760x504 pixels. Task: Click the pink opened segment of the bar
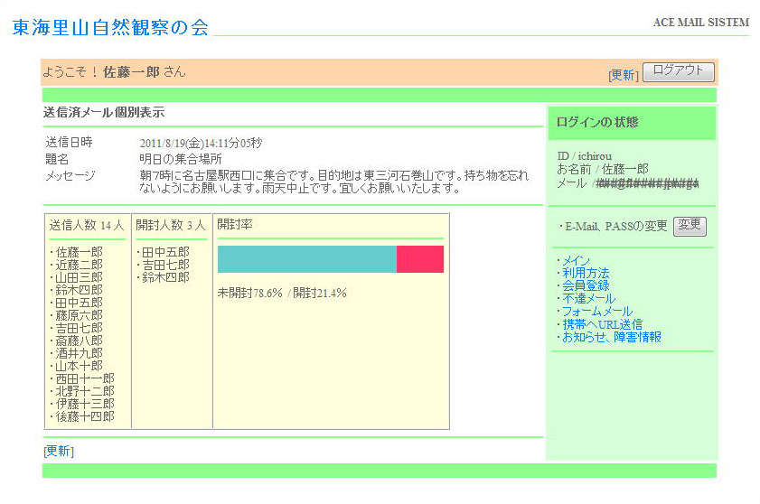point(420,259)
